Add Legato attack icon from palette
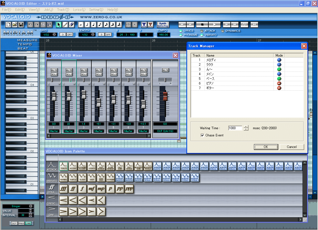The image size is (318, 230). tap(92, 166)
